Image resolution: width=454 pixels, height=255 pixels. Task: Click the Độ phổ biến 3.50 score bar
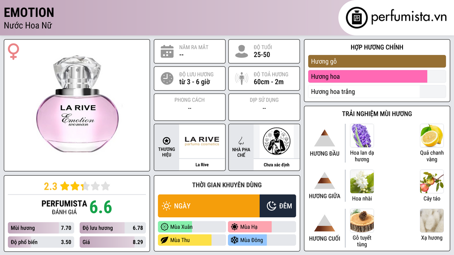pyautogui.click(x=41, y=242)
